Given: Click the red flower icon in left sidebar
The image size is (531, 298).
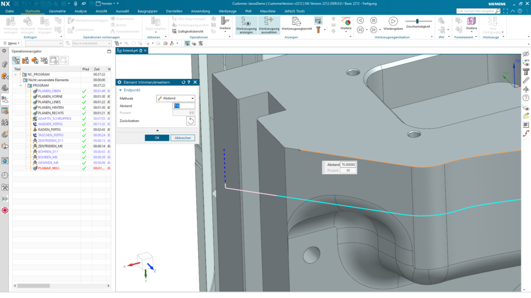Looking at the screenshot, I should (x=5, y=210).
